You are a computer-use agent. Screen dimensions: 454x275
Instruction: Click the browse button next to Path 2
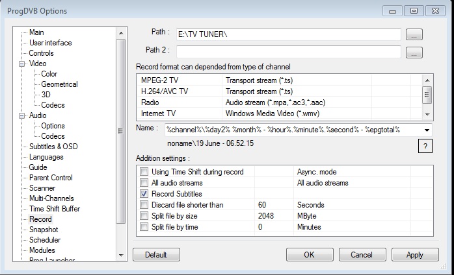point(414,52)
